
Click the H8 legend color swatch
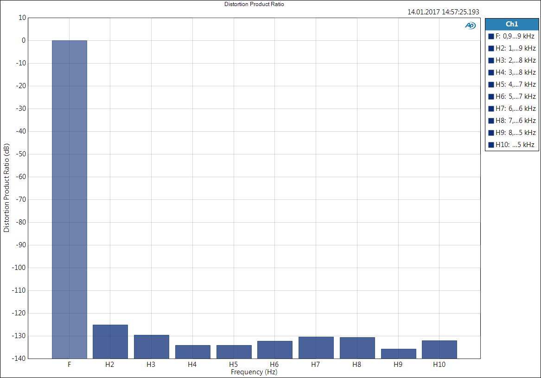tap(491, 121)
